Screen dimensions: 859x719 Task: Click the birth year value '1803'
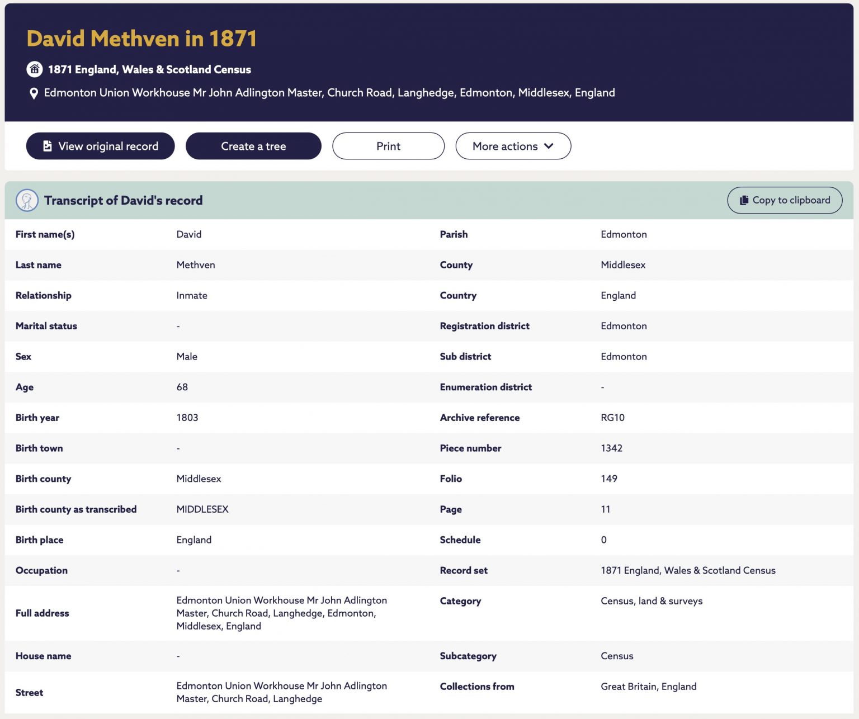click(187, 418)
